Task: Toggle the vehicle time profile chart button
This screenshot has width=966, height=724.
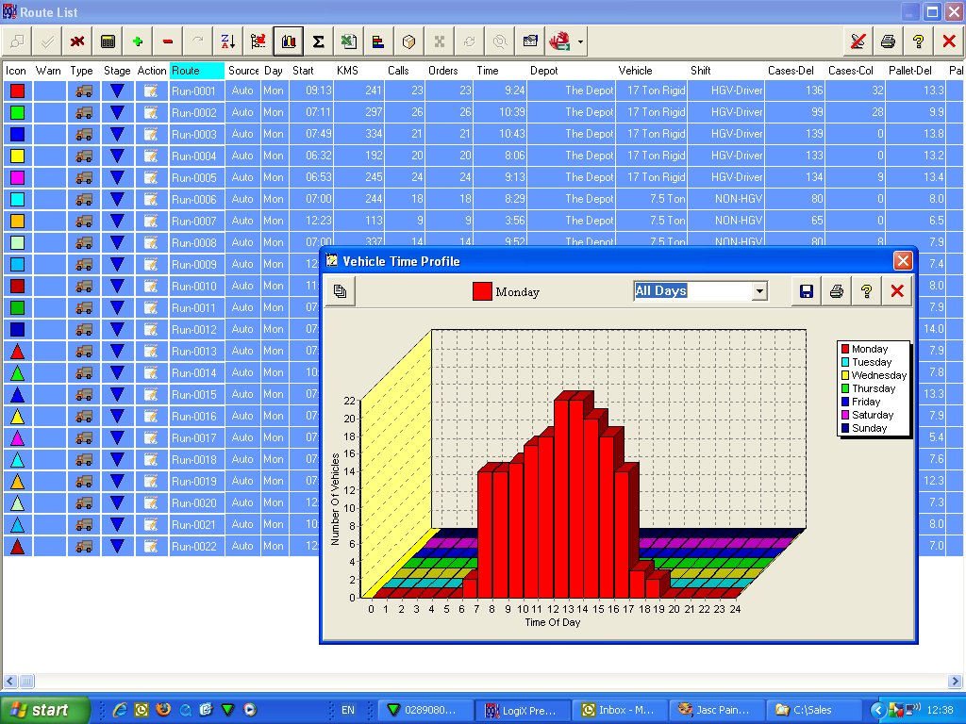Action: pyautogui.click(x=288, y=41)
